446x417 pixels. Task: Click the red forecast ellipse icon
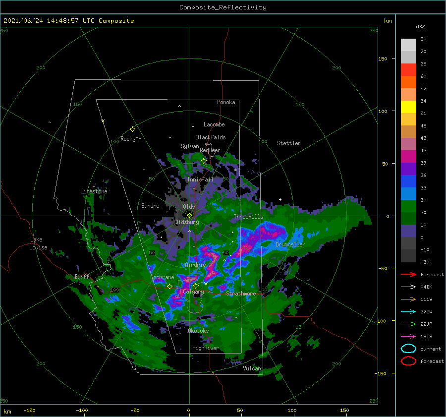coord(408,361)
